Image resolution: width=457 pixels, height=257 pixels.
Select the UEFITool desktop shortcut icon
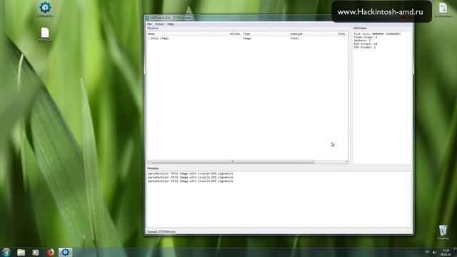[45, 9]
